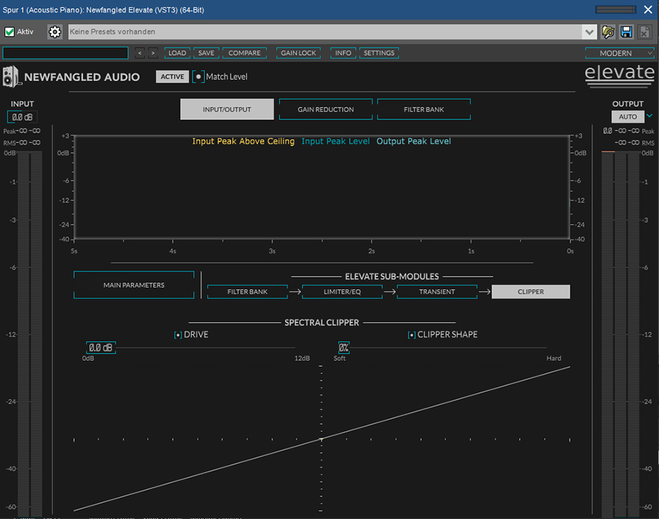
Task: Open the preset folder browse icon
Action: pyautogui.click(x=608, y=32)
